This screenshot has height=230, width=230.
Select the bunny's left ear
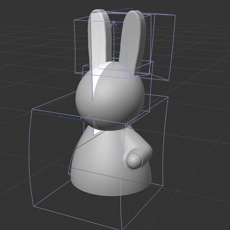(98, 38)
